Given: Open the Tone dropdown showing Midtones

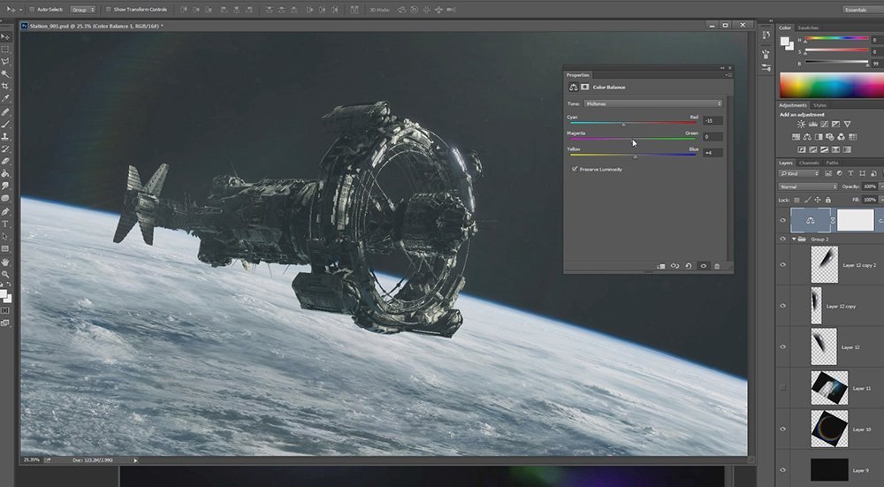Looking at the screenshot, I should coord(653,103).
